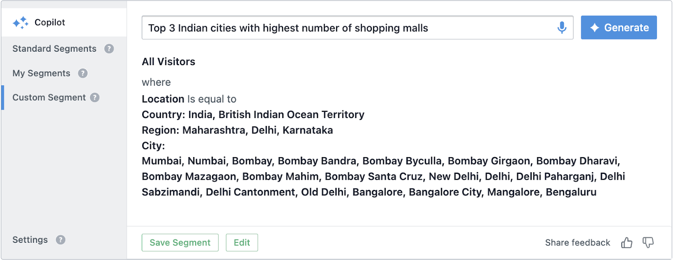Screen dimensions: 673x260
Task: Click the help icon next to My Segments
Action: pyautogui.click(x=83, y=73)
